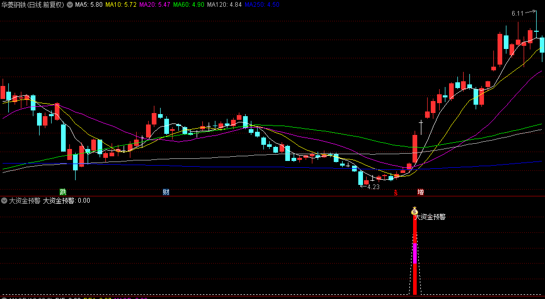Select the 华菱钢铁 stock title text
The height and width of the screenshot is (299, 545).
13,5
